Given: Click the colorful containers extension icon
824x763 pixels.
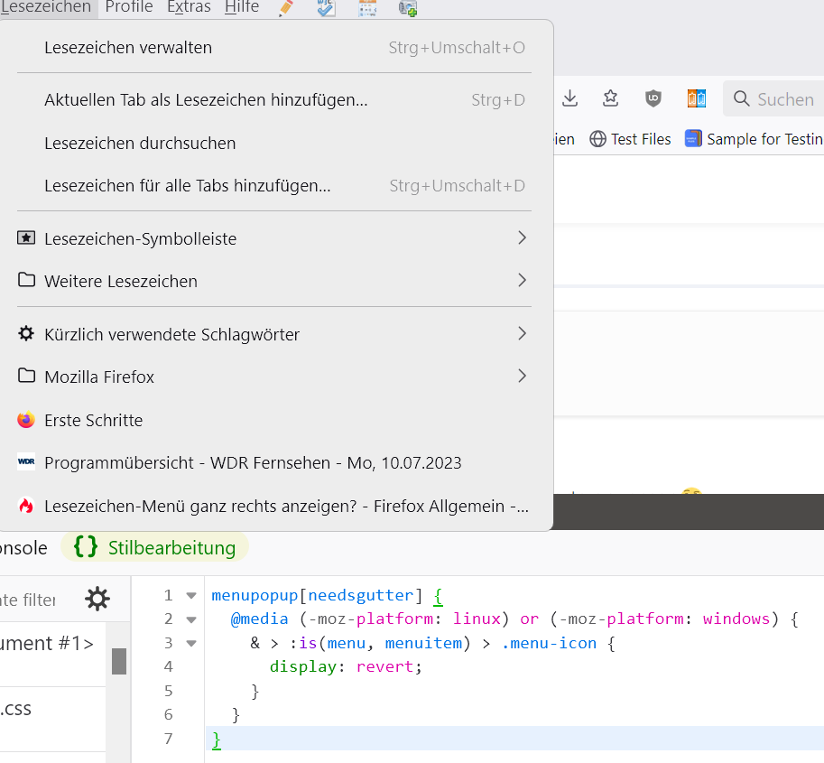Looking at the screenshot, I should coord(696,98).
